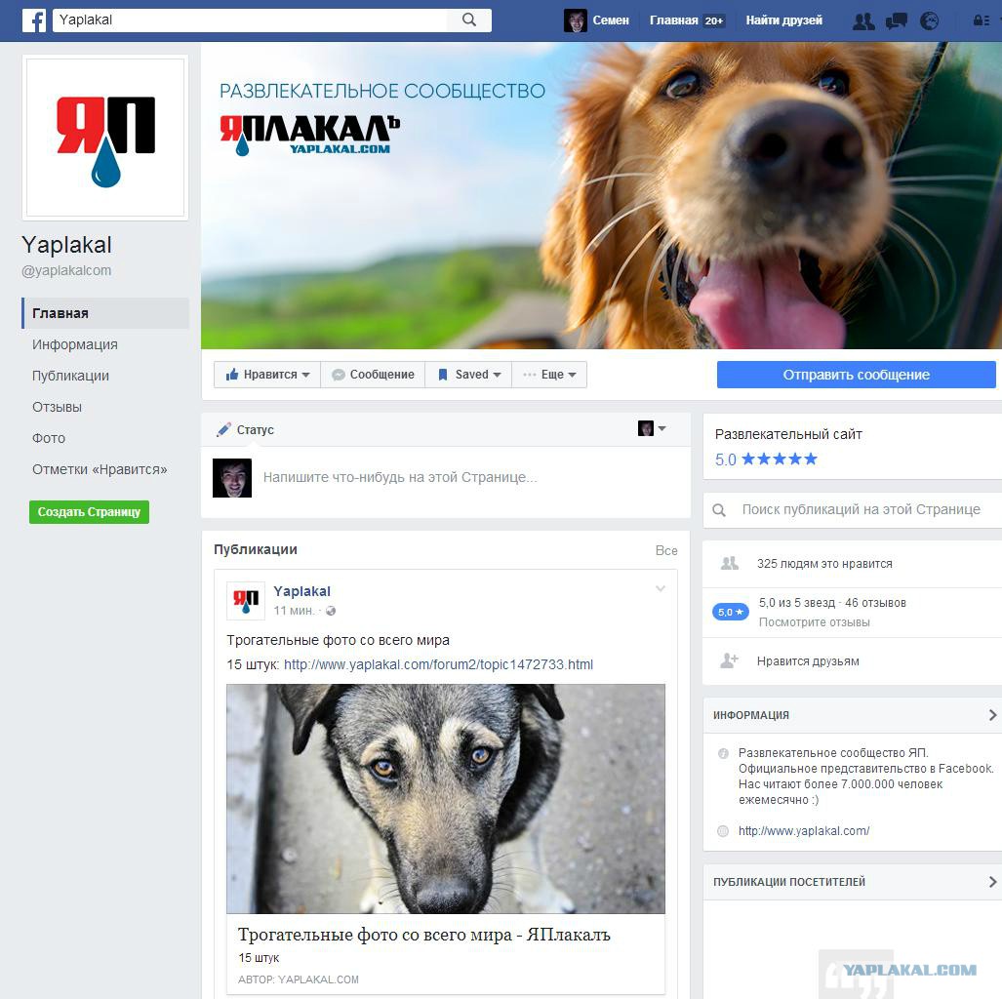
Task: Click 325 людям это нравится text
Action: pos(824,564)
